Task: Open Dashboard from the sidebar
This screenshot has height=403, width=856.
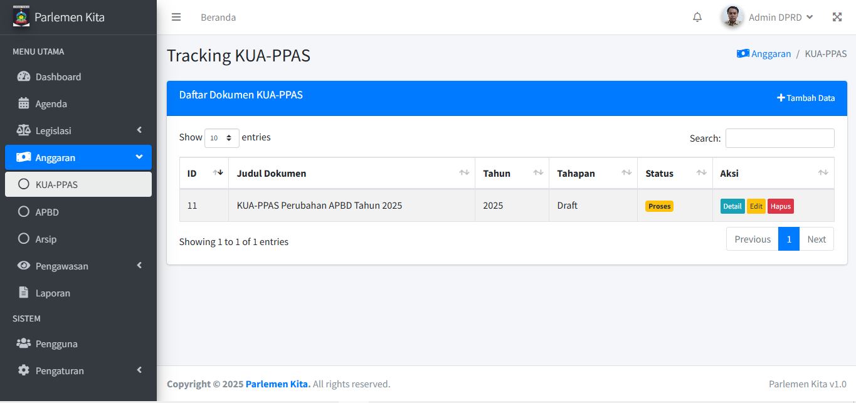Action: coord(58,77)
